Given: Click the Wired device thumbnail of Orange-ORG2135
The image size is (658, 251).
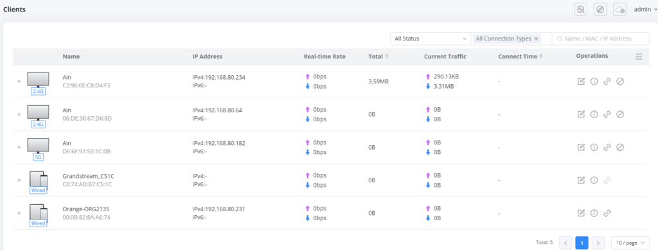Looking at the screenshot, I should [38, 216].
